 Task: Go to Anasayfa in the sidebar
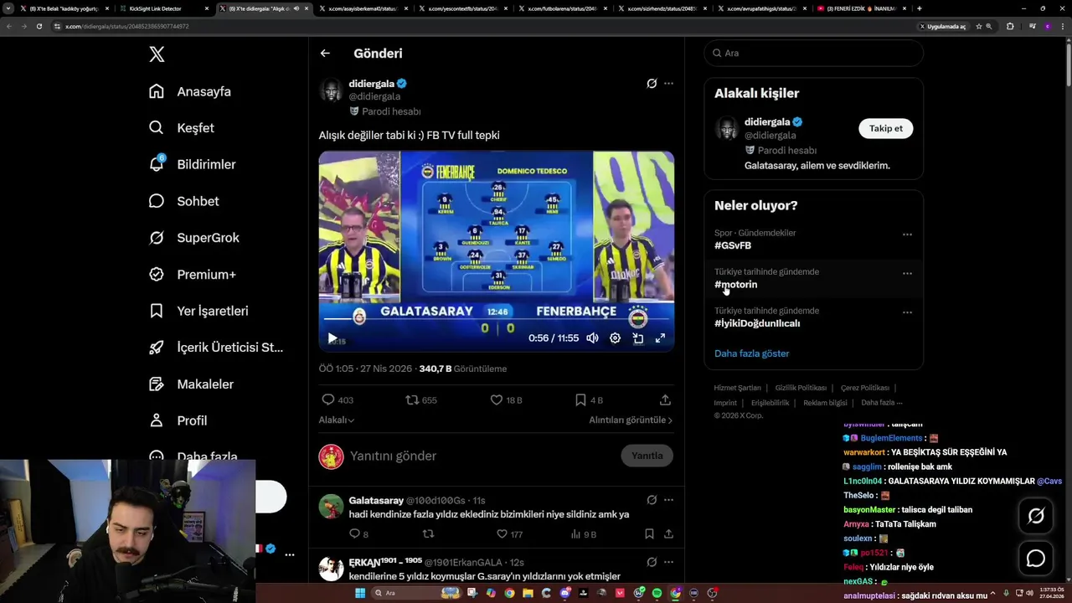[190, 91]
